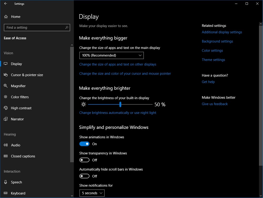Open Color settings link
The height and width of the screenshot is (198, 263).
pos(212,50)
